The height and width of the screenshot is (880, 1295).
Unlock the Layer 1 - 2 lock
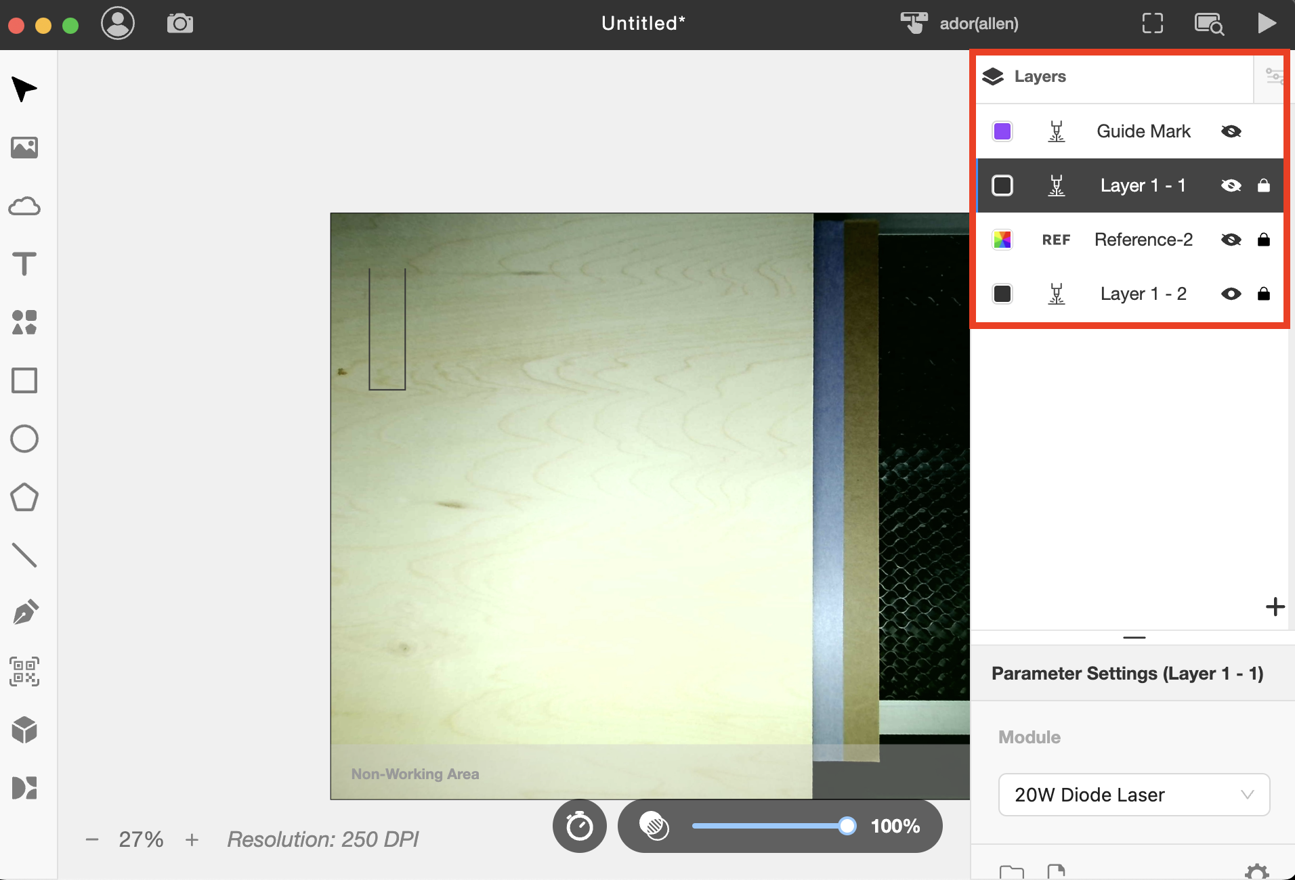(x=1264, y=294)
